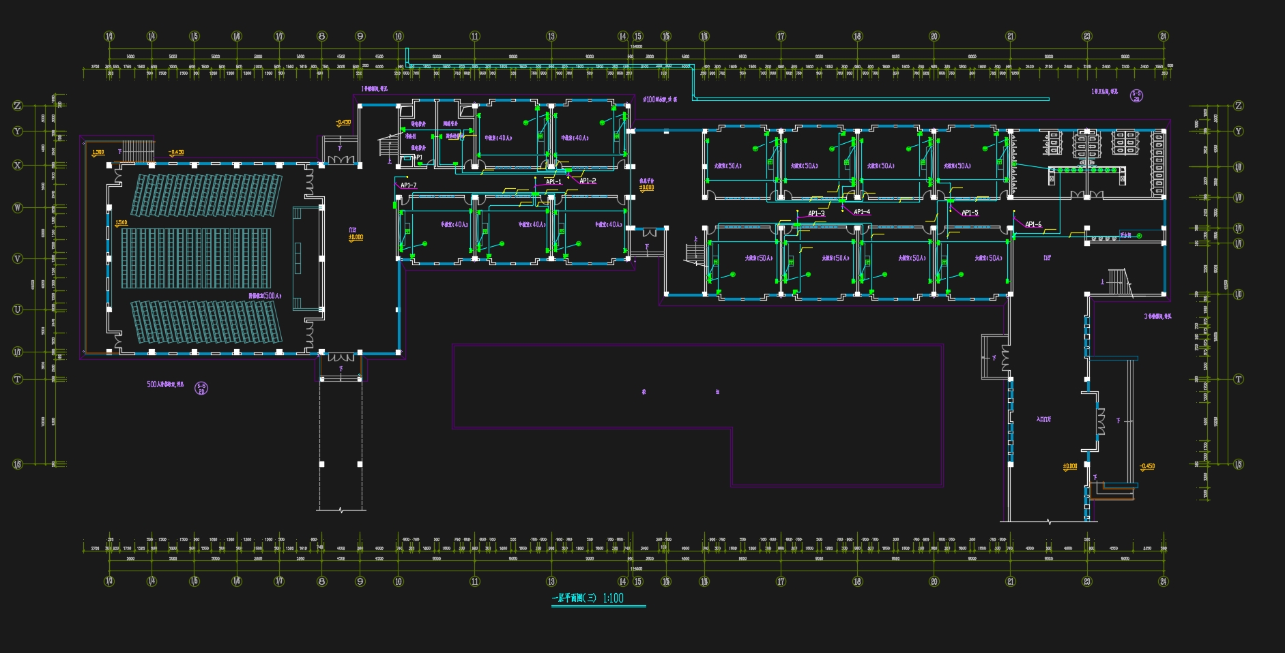Select the AP1-1 panel label

coord(553,182)
